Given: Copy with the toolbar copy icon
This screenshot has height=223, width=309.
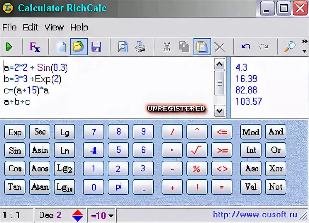Looking at the screenshot, I should click(184, 47).
